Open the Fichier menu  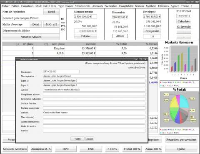6,6
